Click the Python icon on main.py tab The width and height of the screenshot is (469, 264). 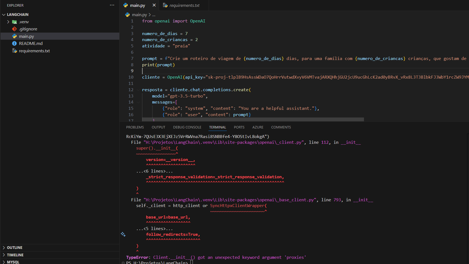[126, 5]
